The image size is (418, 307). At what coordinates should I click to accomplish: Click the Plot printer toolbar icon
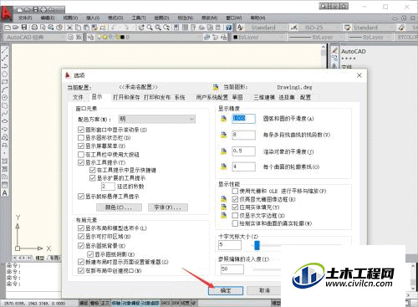34,28
